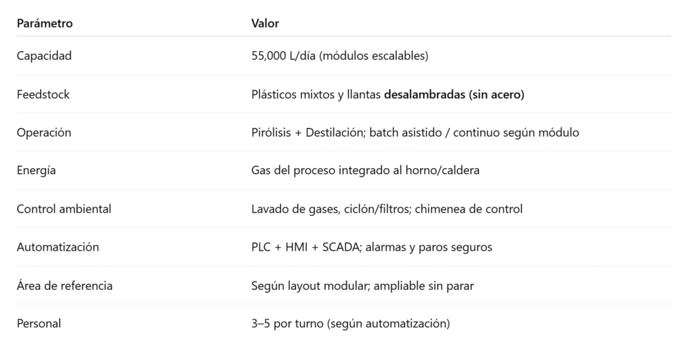Click the Según layout modular value
Screen dimensions: 684x346
pos(363,286)
